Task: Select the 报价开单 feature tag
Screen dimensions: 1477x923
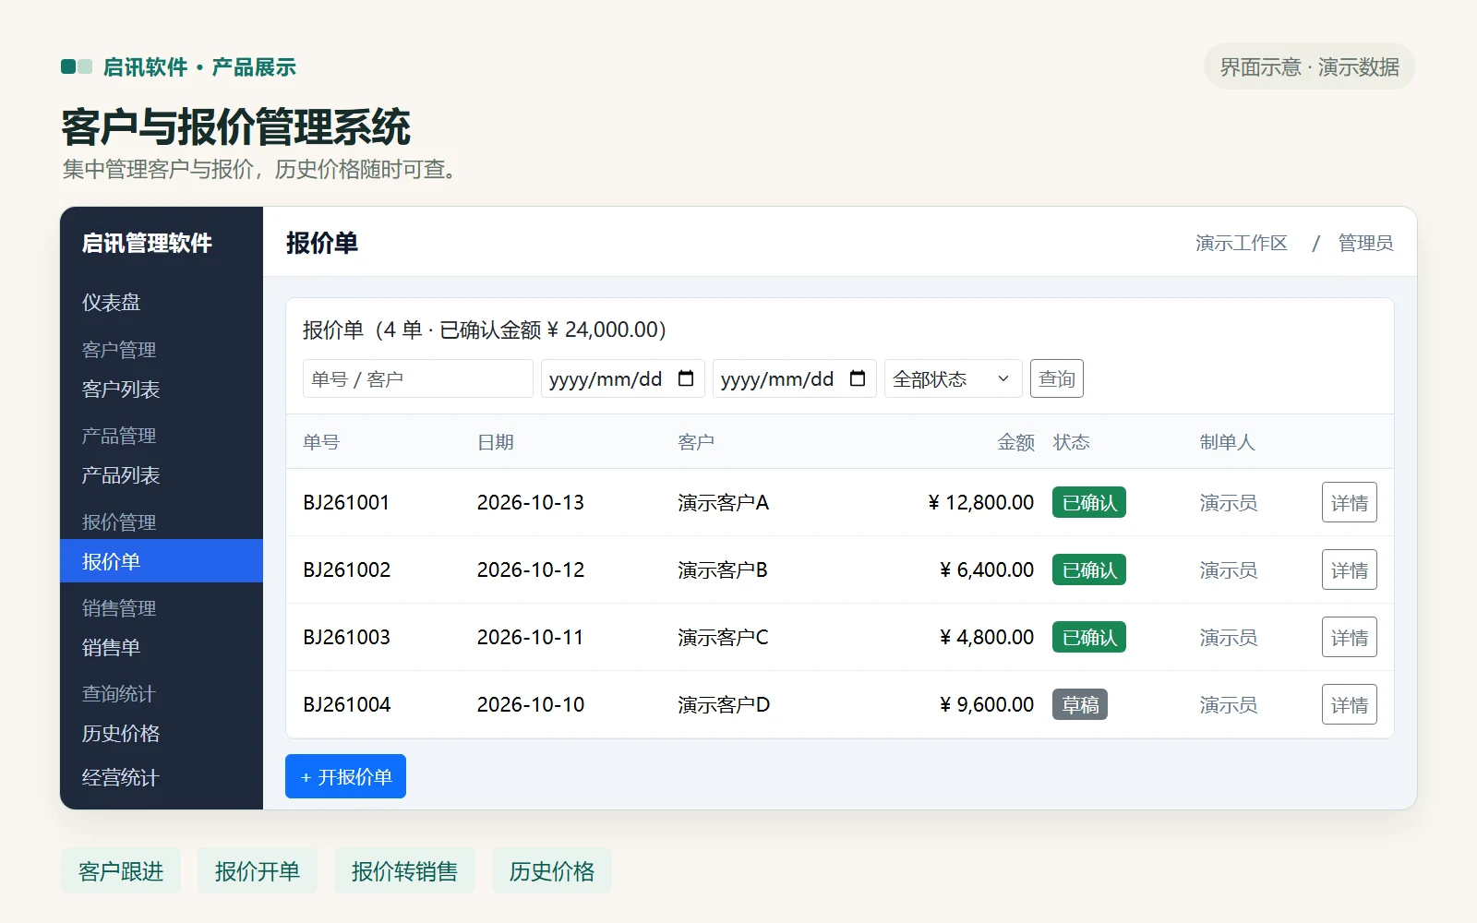Action: pyautogui.click(x=258, y=870)
